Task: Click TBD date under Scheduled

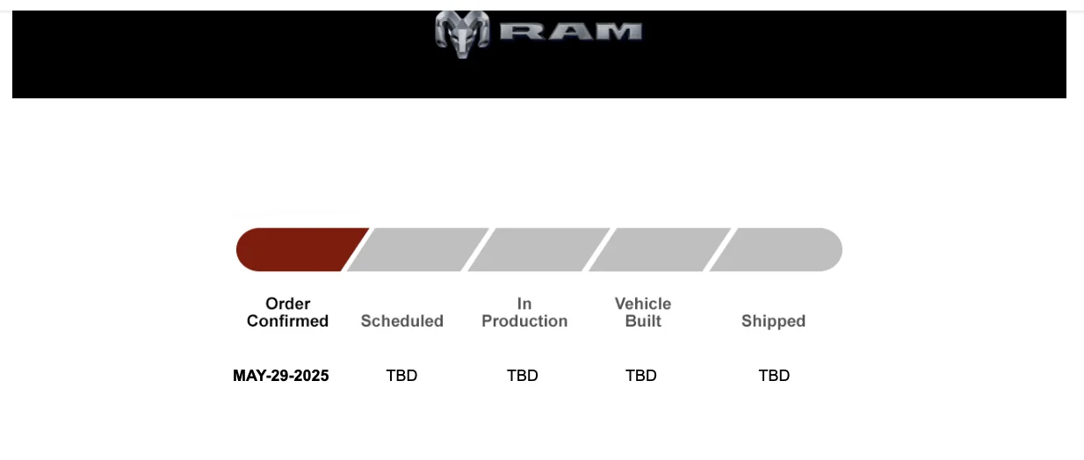Action: [401, 376]
